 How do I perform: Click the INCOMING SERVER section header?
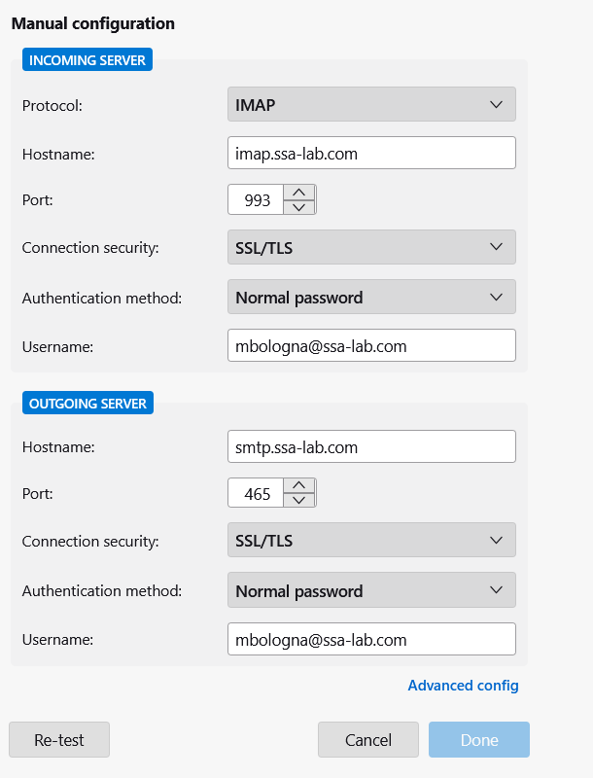(x=87, y=60)
